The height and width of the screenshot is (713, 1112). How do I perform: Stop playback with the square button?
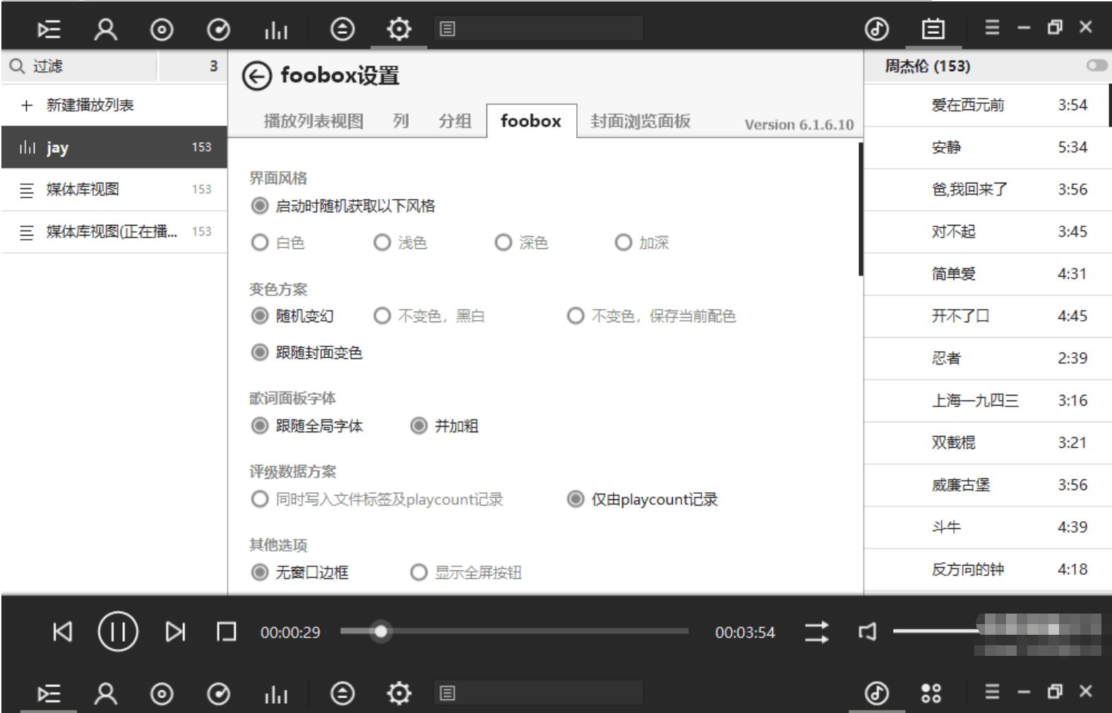(226, 631)
